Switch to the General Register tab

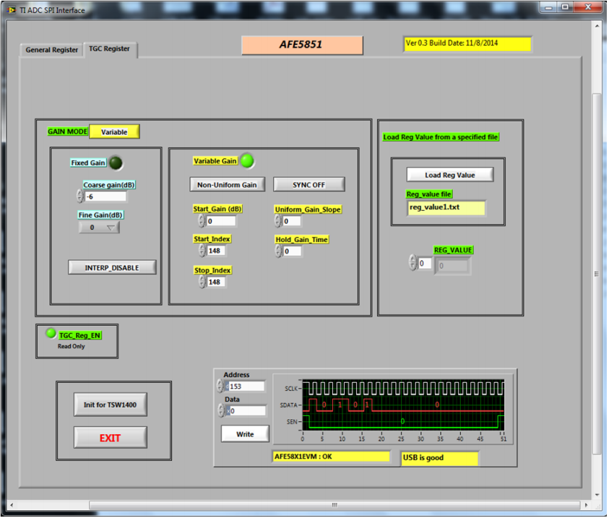[50, 50]
